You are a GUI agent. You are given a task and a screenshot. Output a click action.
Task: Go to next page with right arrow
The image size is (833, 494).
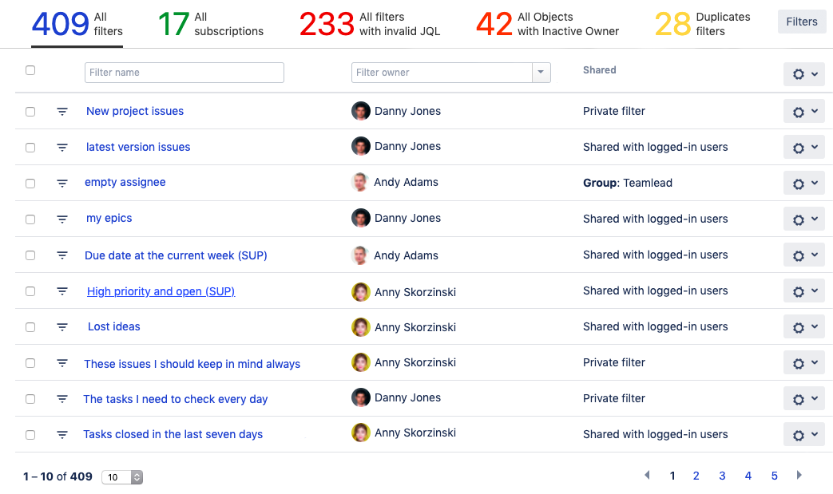point(799,476)
